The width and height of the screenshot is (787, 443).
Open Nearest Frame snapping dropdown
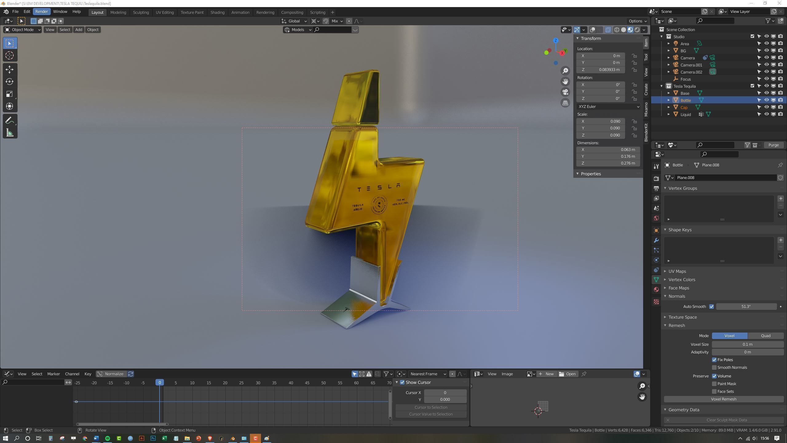[x=428, y=374]
